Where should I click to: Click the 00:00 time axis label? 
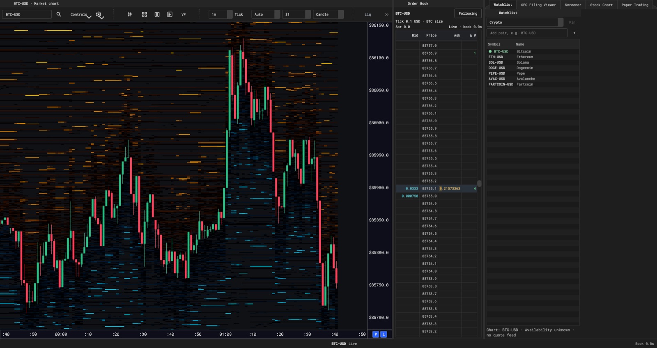[x=61, y=334]
